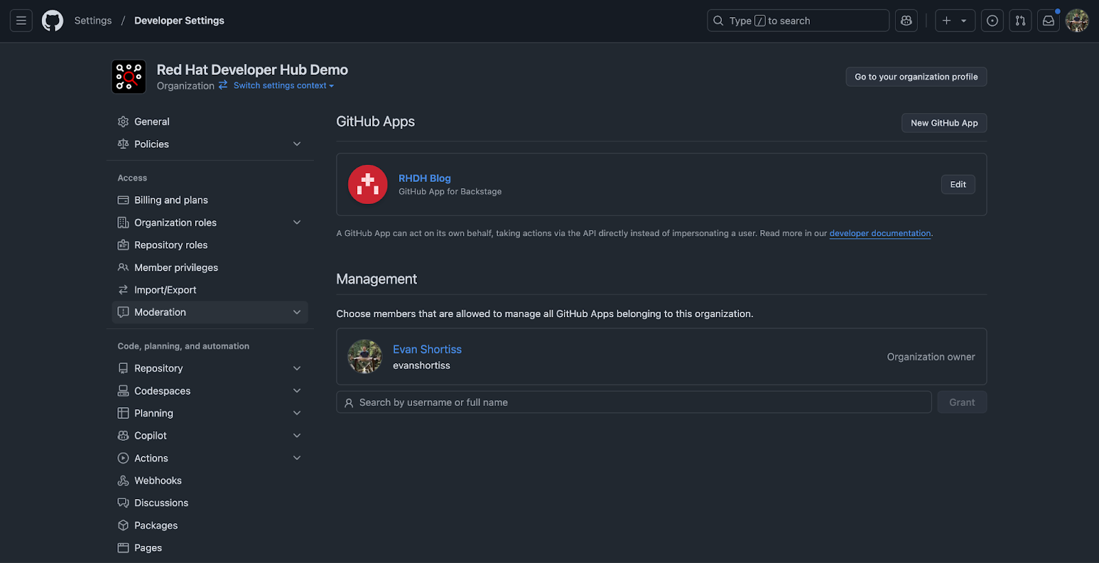
Task: Open the create-new dropdown caret
Action: (964, 21)
